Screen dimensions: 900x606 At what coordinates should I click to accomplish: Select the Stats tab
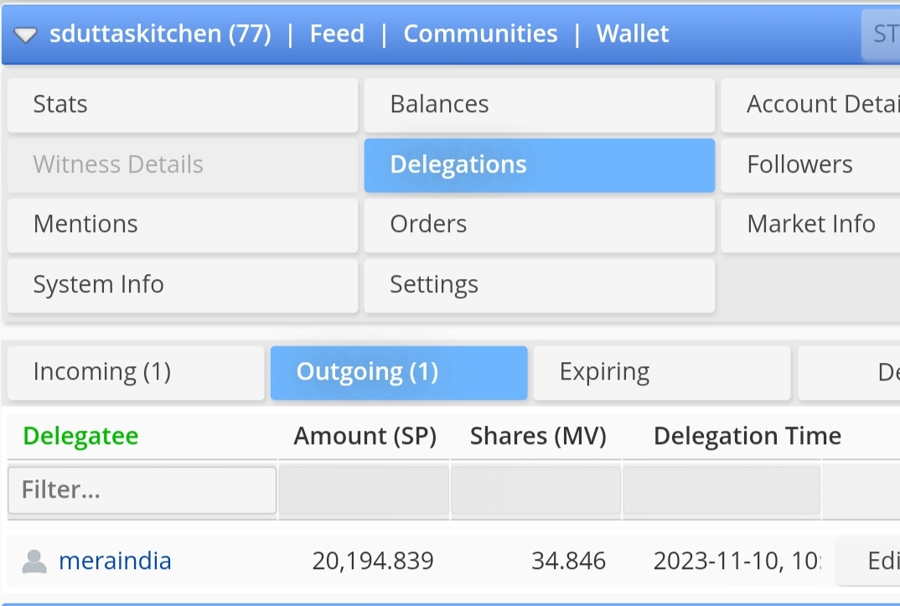pos(183,105)
